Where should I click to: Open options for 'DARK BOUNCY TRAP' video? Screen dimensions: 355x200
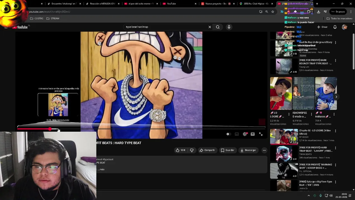335,61
